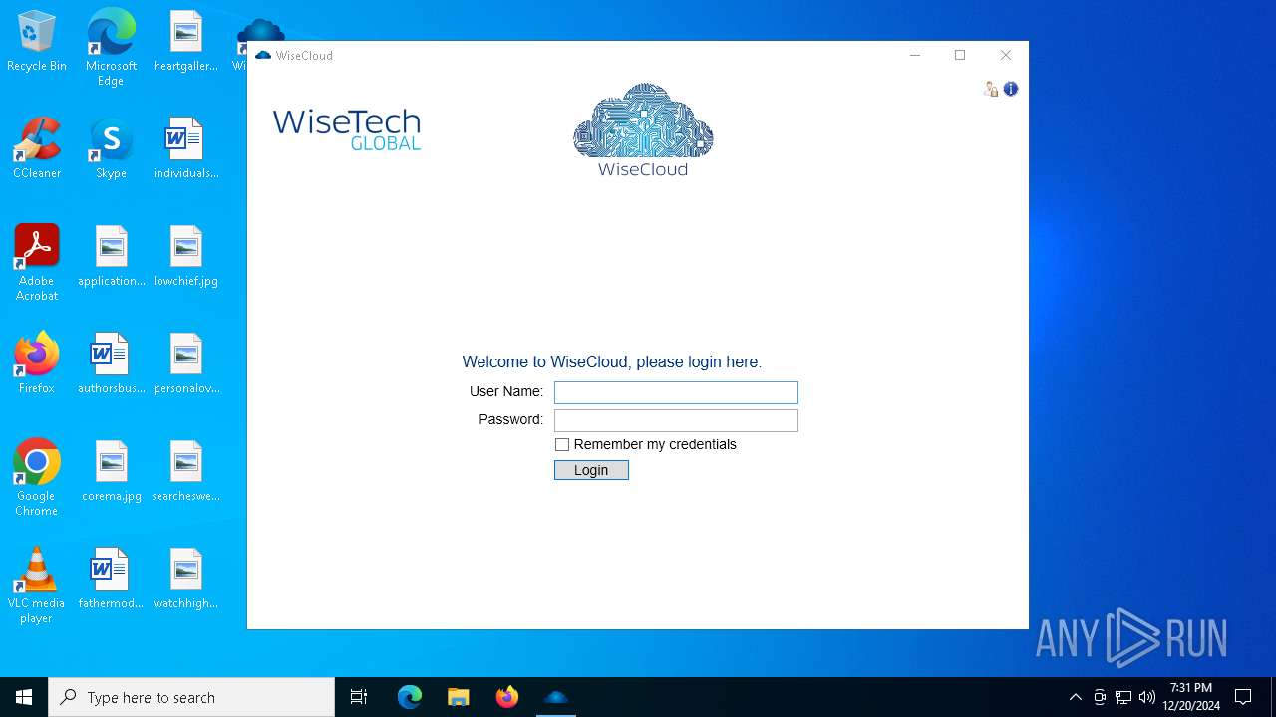The height and width of the screenshot is (717, 1276).
Task: Select the application... image file
Action: (x=112, y=257)
